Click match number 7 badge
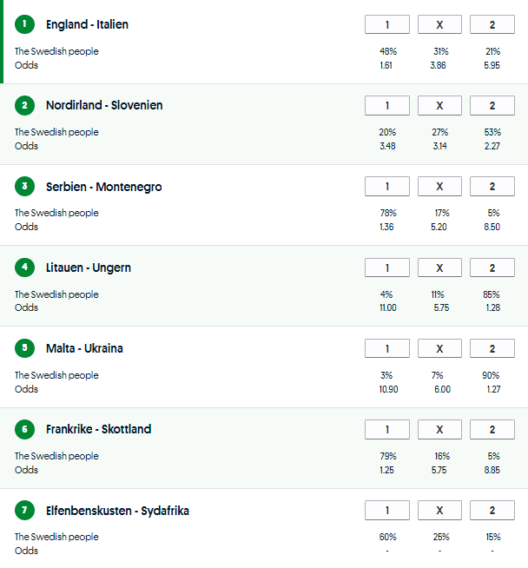 pos(25,511)
